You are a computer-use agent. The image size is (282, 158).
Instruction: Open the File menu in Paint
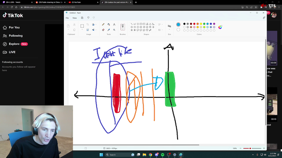click(x=67, y=18)
